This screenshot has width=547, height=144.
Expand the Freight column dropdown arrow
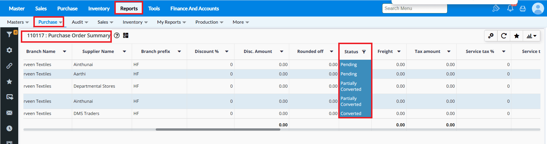point(399,52)
